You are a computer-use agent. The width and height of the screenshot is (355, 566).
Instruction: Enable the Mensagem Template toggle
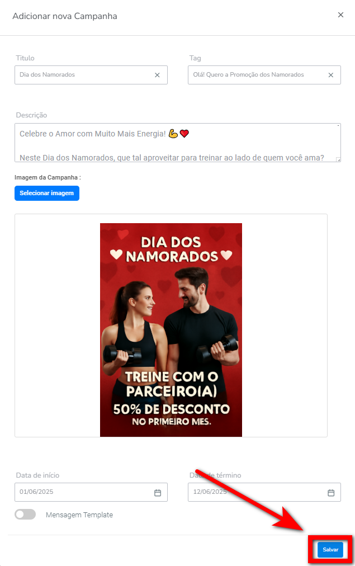(25, 515)
